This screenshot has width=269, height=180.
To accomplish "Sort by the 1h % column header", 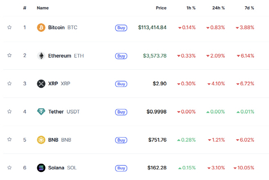I will coord(191,8).
